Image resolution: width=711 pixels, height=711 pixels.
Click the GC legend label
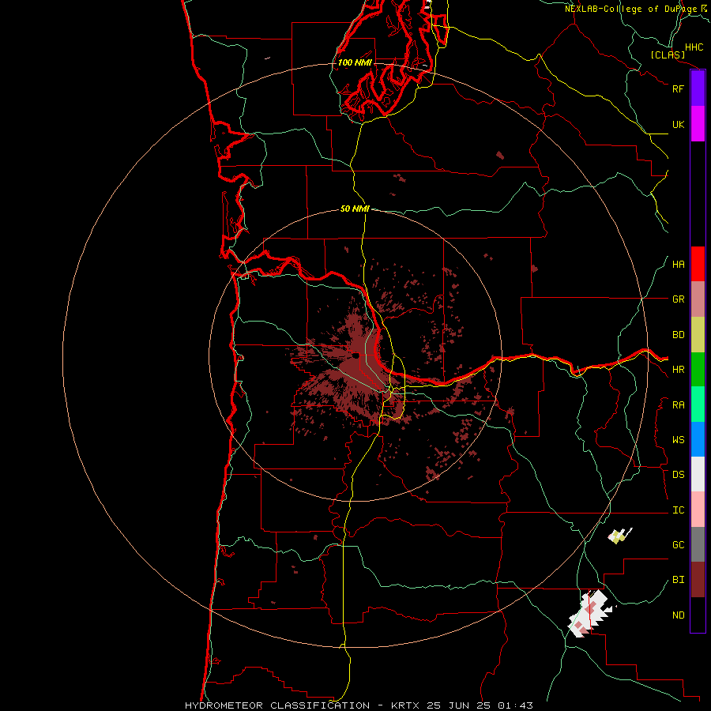coord(678,545)
